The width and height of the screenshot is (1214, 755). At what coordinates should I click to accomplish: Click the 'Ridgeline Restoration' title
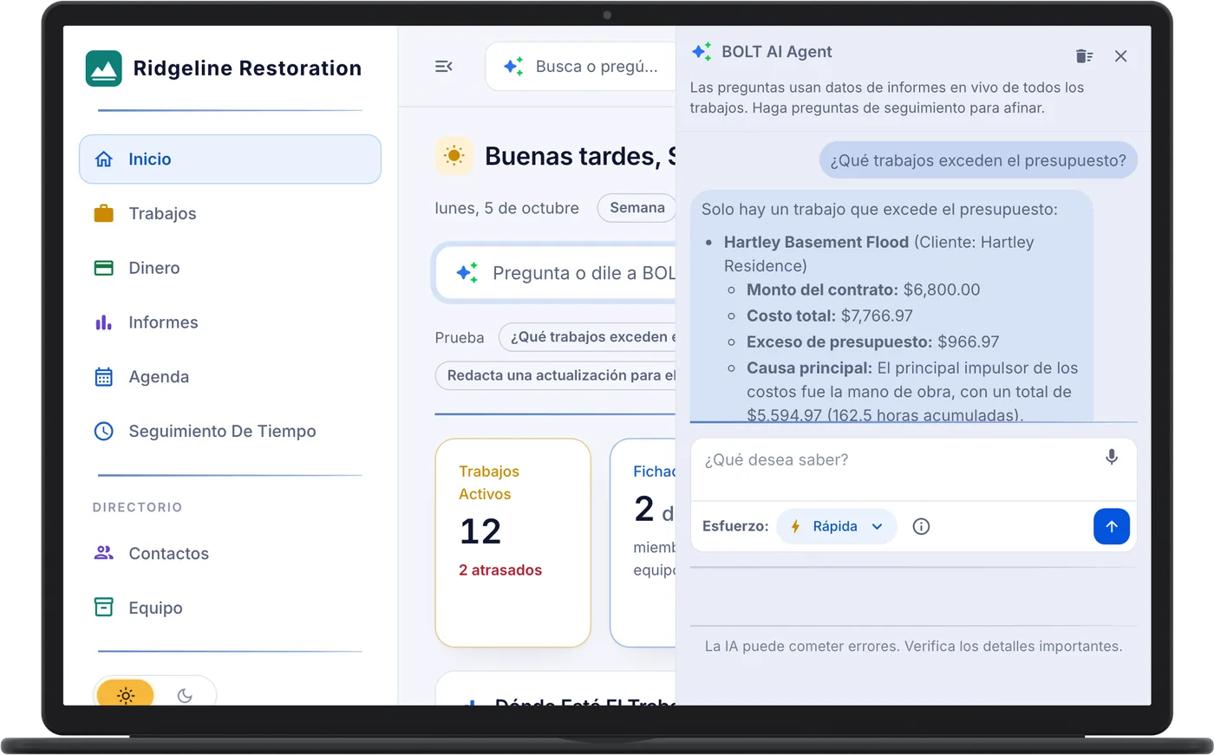coord(247,68)
